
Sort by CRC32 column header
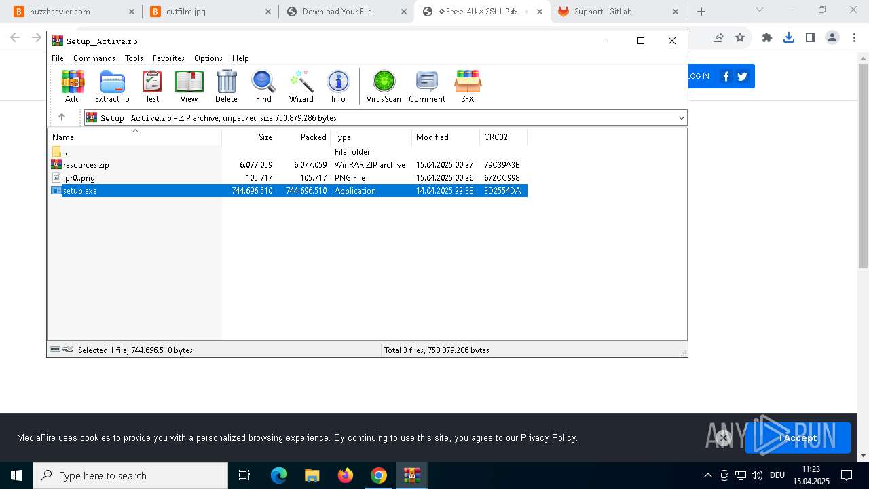coord(504,137)
